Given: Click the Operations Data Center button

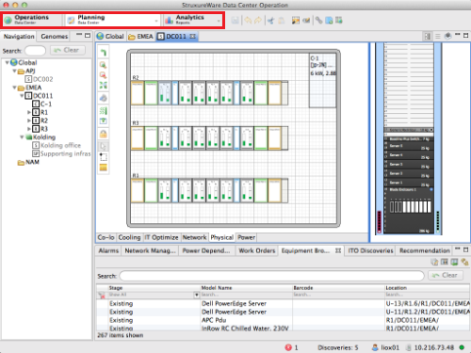Looking at the screenshot, I should point(33,21).
